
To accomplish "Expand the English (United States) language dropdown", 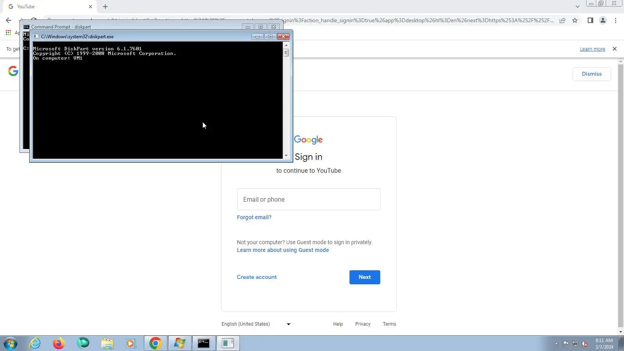I will click(x=256, y=324).
